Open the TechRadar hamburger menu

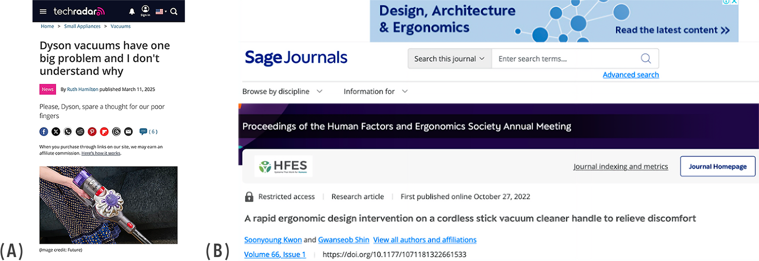(x=43, y=11)
